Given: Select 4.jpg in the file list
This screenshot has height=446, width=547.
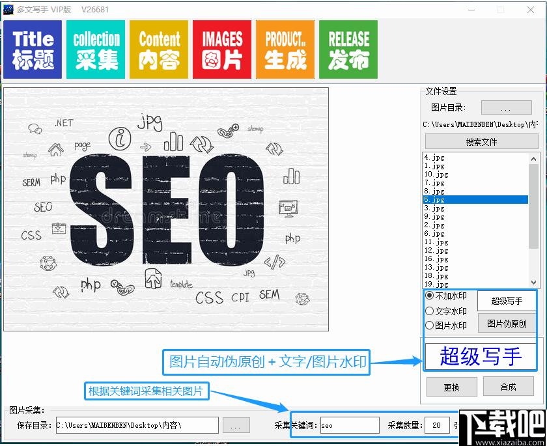Looking at the screenshot, I should tap(475, 158).
